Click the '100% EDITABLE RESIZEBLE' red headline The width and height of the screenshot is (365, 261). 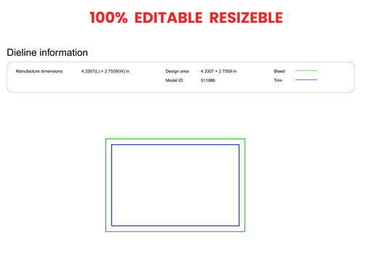coord(186,17)
